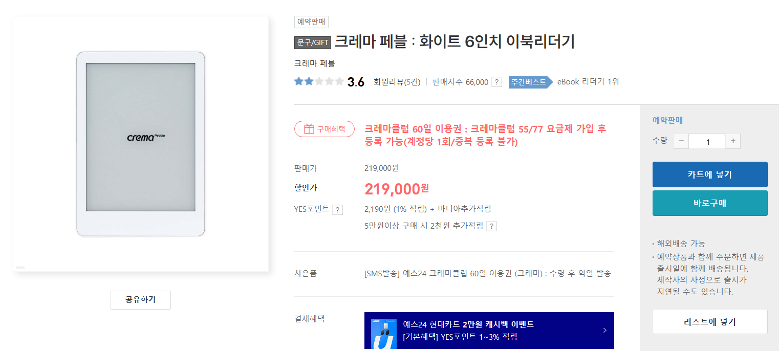
Task: Click the product title 크레마 페블 화이트 6인치
Action: point(455,41)
